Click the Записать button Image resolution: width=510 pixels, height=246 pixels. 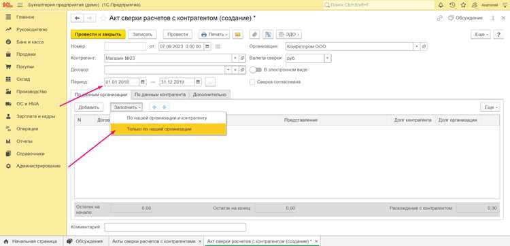tap(143, 35)
